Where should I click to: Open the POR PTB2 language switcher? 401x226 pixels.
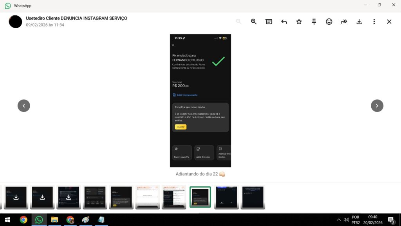pos(355,219)
